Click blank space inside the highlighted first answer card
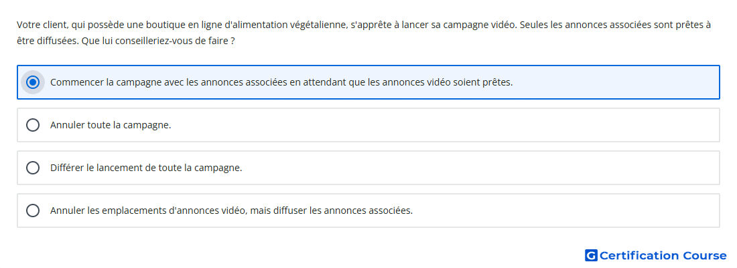This screenshot has width=737, height=268. click(x=611, y=82)
